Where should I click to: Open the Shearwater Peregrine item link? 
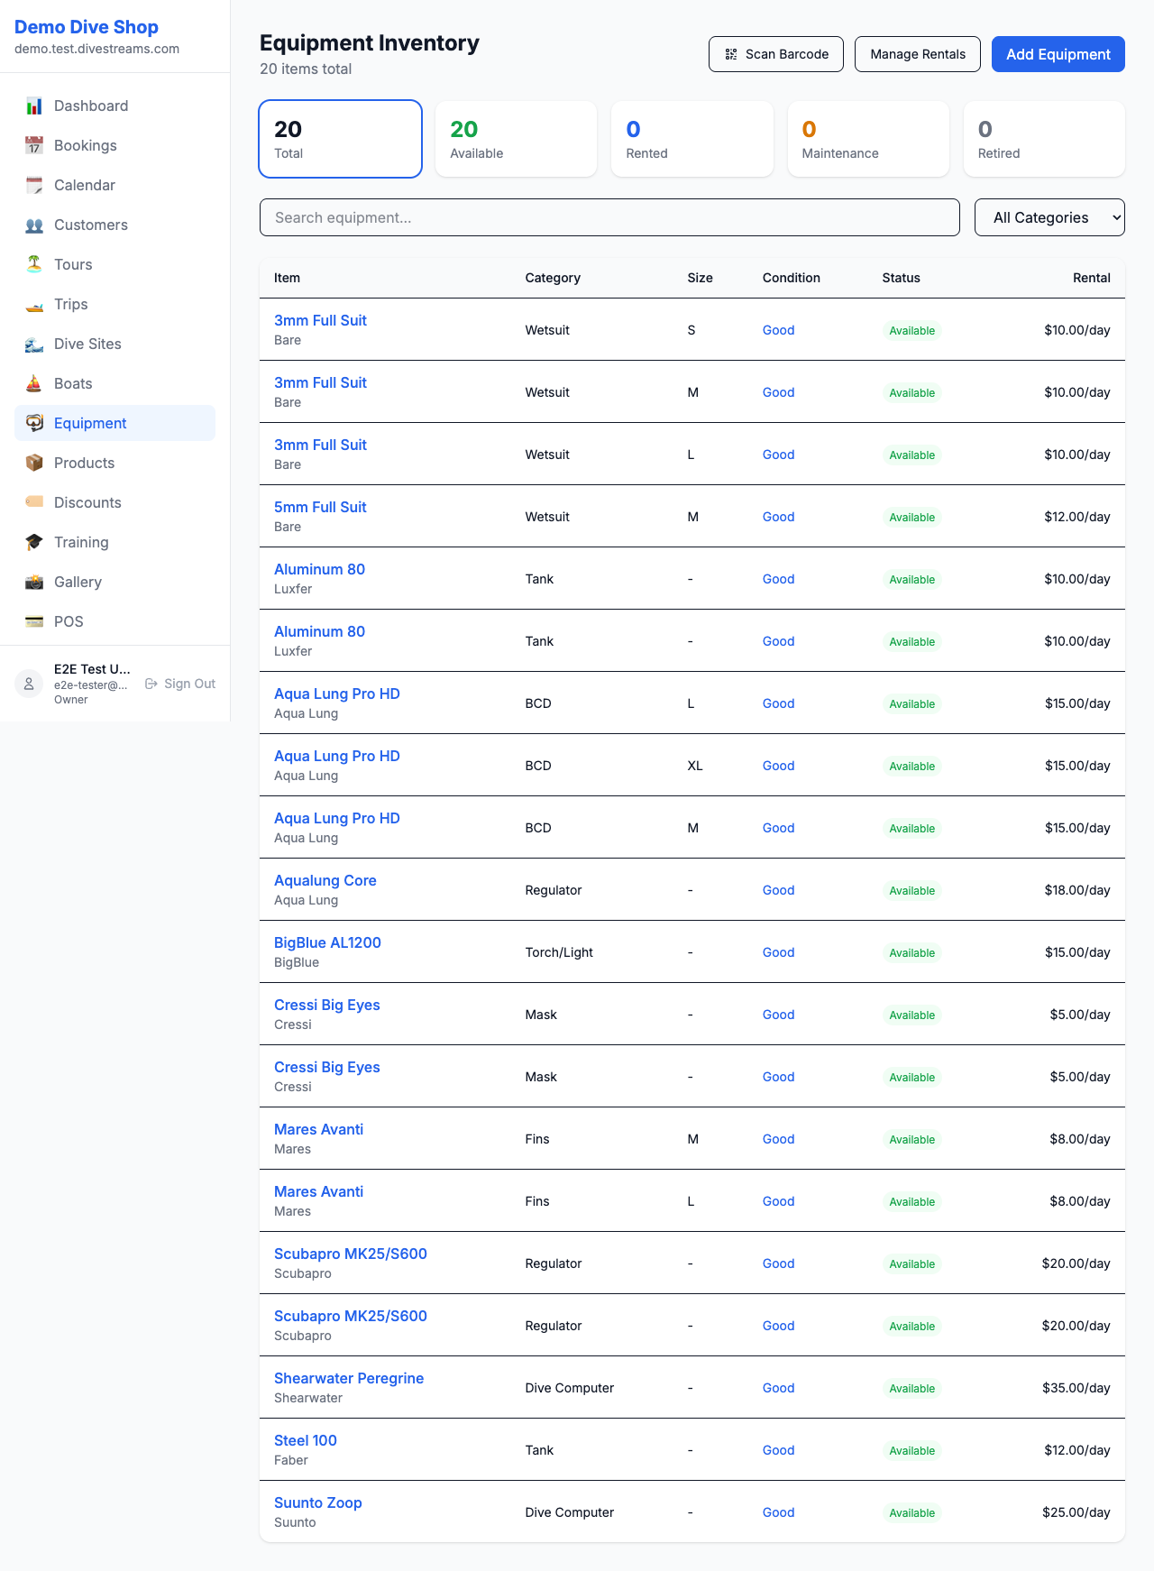click(349, 1379)
